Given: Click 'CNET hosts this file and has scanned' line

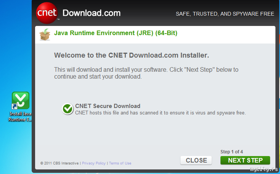Looking at the screenshot, I should coord(160,113).
